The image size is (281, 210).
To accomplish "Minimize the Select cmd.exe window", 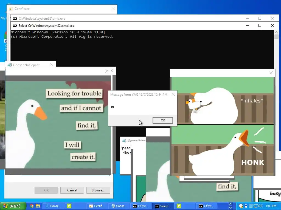I will [248, 25].
